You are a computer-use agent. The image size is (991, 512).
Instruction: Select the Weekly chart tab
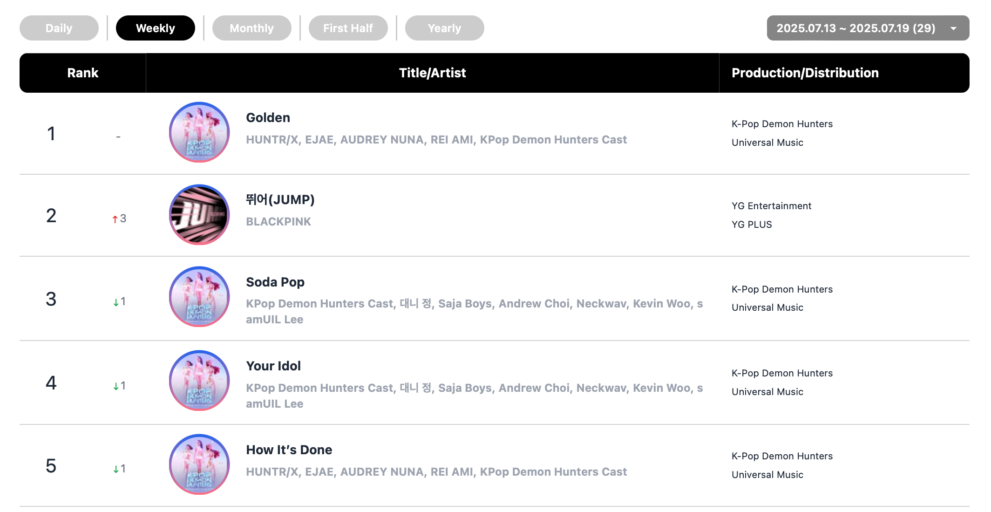(x=155, y=28)
